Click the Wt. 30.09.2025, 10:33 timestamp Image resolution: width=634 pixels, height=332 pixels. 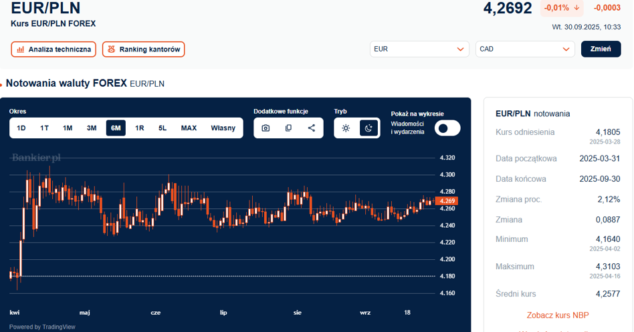pyautogui.click(x=587, y=27)
